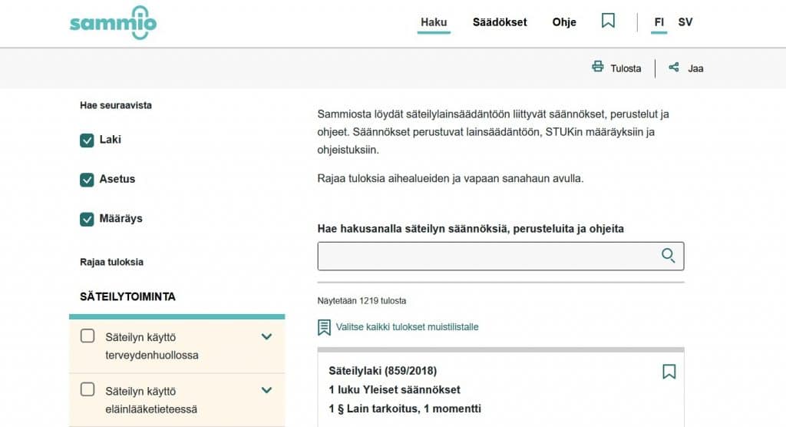Click the share icon beside Jaa
Viewport: 786px width, 427px height.
click(x=674, y=67)
